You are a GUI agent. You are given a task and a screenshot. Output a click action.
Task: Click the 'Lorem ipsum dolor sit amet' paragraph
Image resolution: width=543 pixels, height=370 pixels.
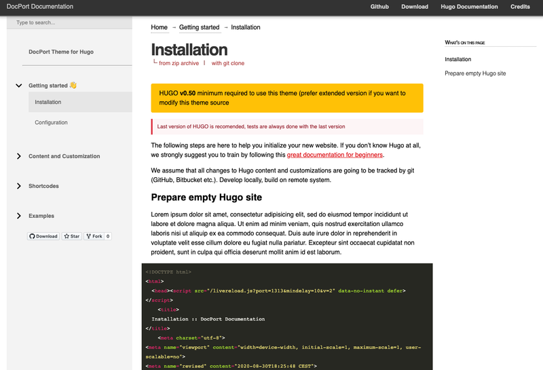tap(282, 233)
